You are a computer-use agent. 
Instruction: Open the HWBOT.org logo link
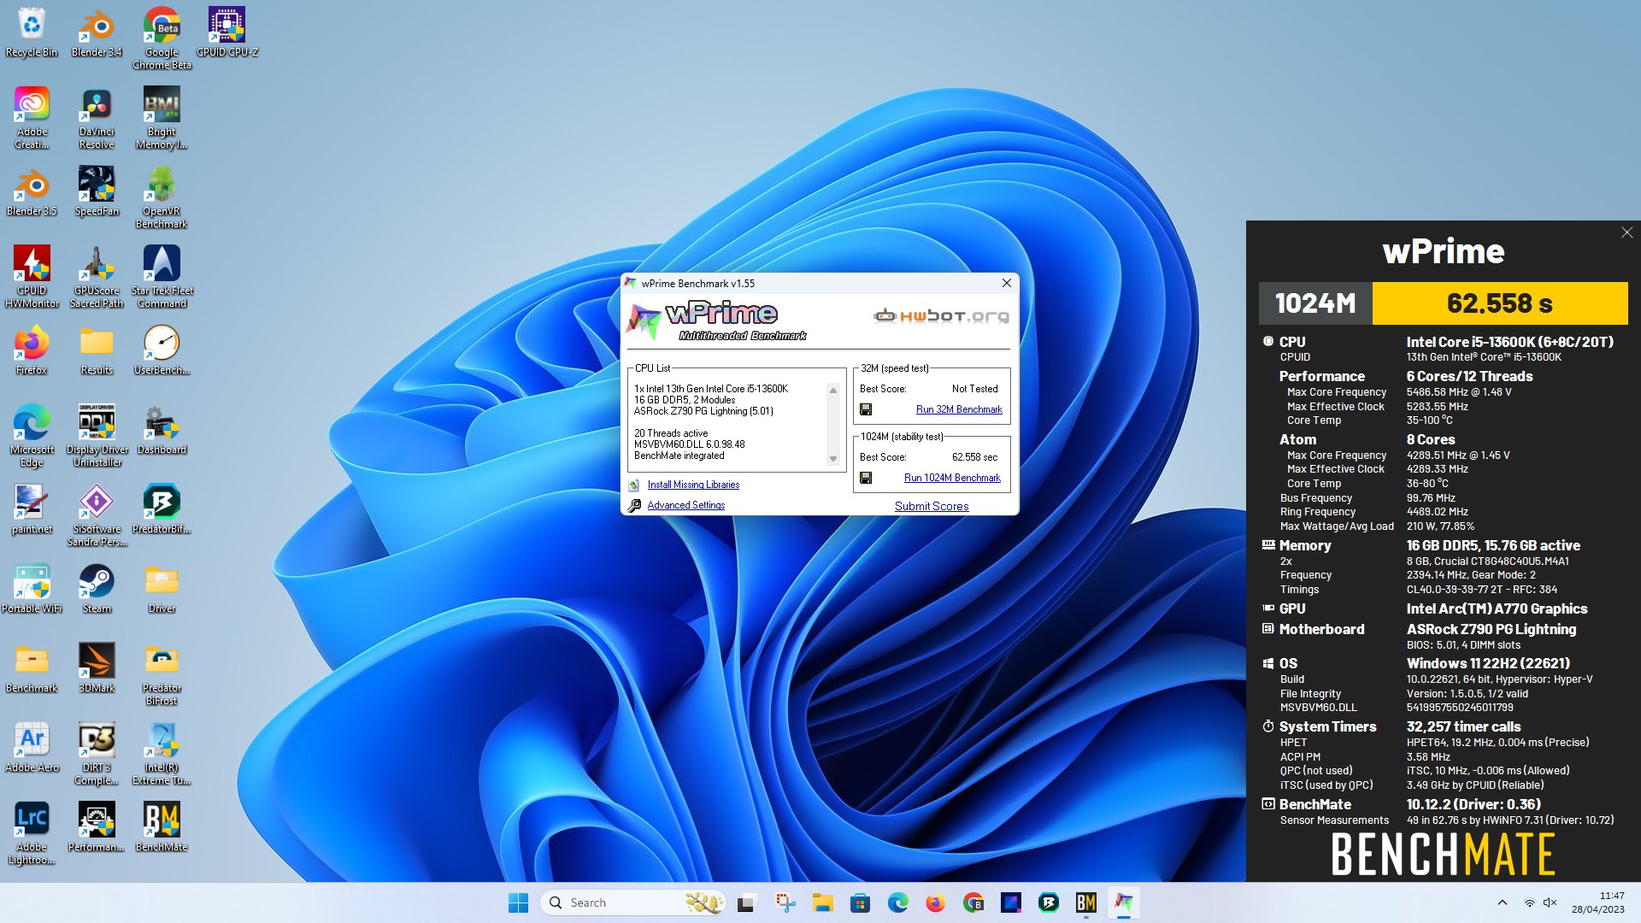click(x=941, y=316)
